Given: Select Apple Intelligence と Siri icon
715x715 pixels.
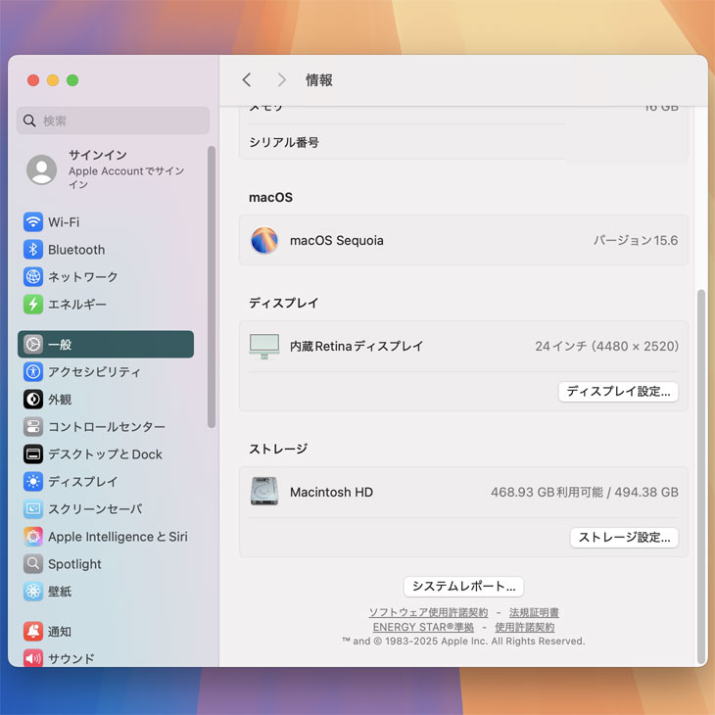Looking at the screenshot, I should click(33, 537).
